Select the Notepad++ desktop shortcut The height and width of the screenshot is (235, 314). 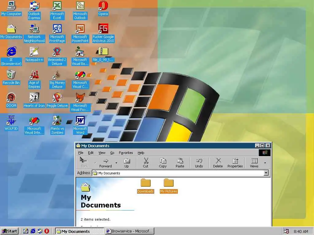[34, 54]
